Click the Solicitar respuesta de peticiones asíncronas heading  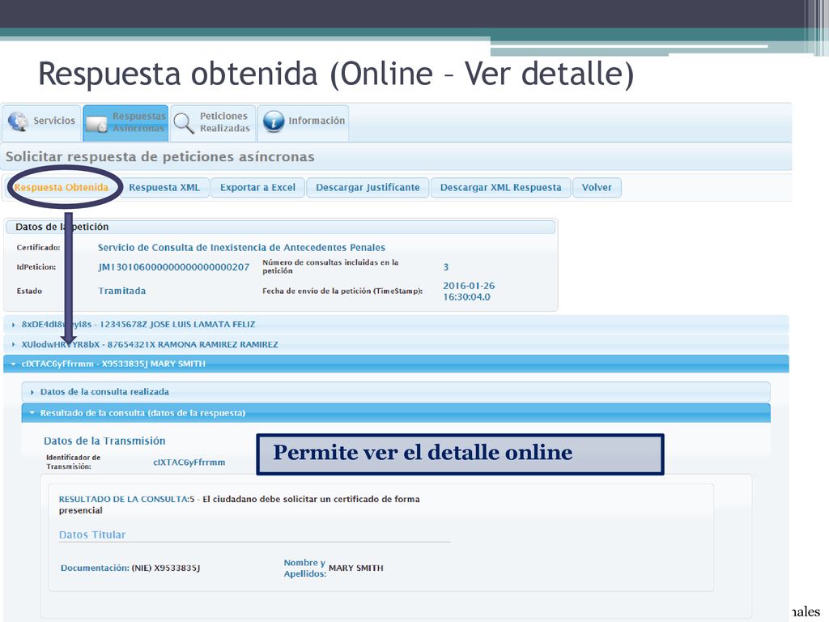click(x=160, y=156)
